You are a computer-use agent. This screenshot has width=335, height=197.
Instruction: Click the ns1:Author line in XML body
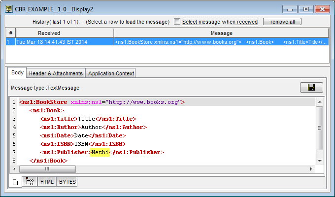point(94,127)
